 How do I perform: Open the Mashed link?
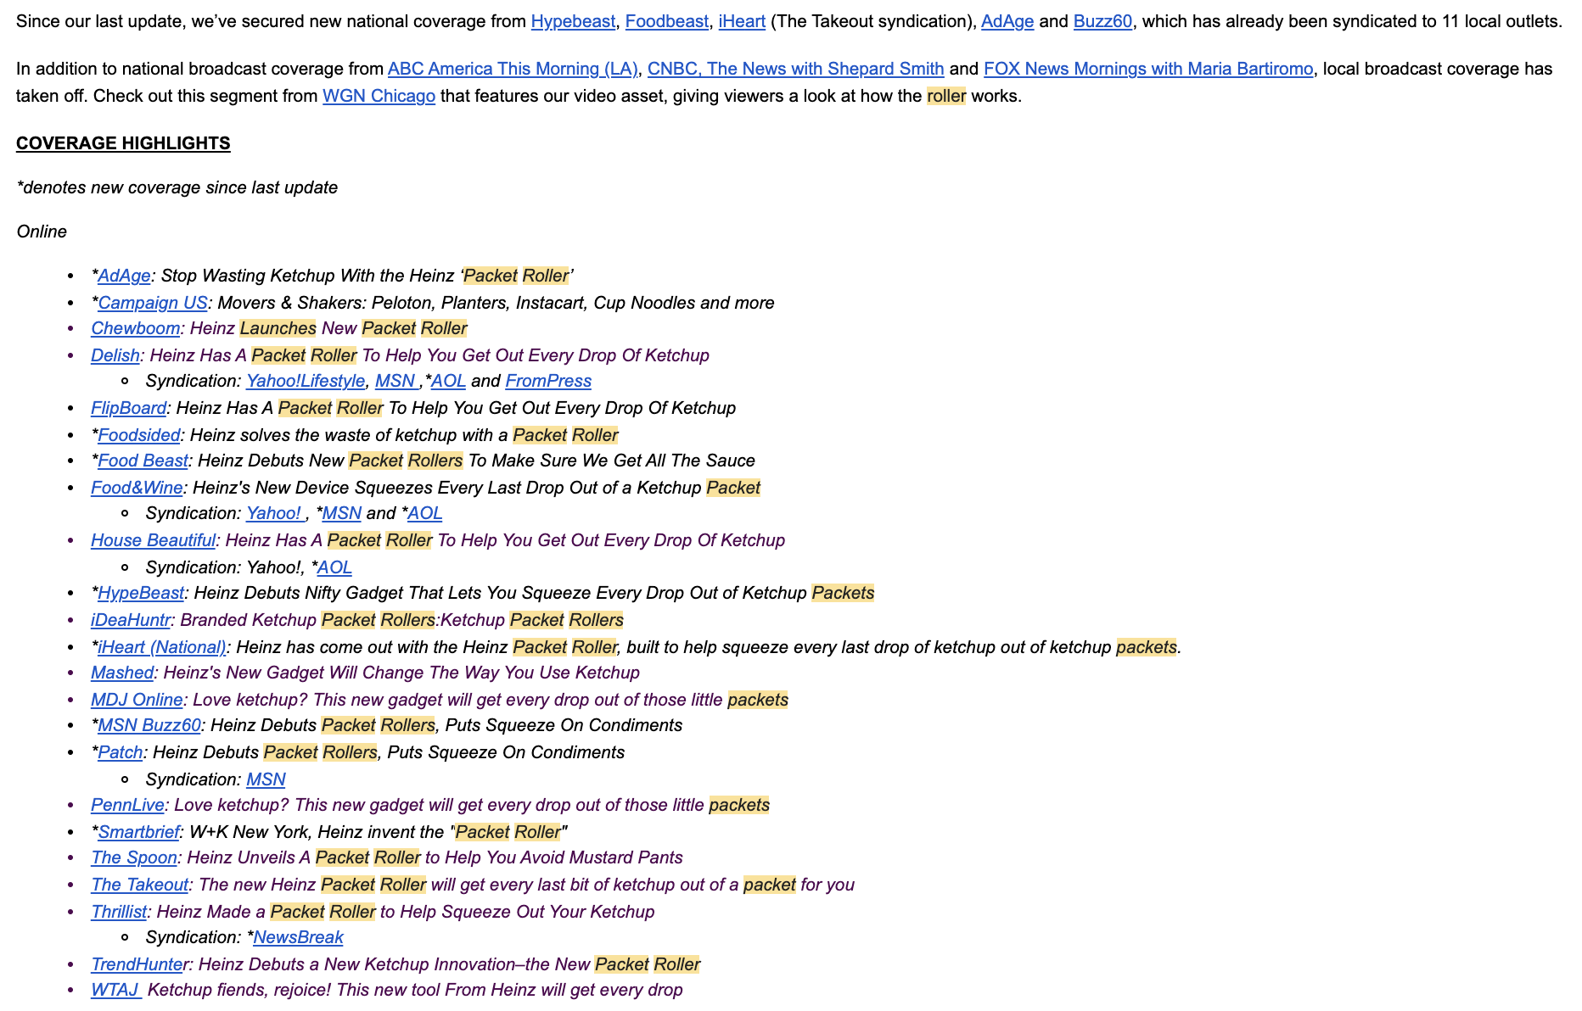(122, 673)
